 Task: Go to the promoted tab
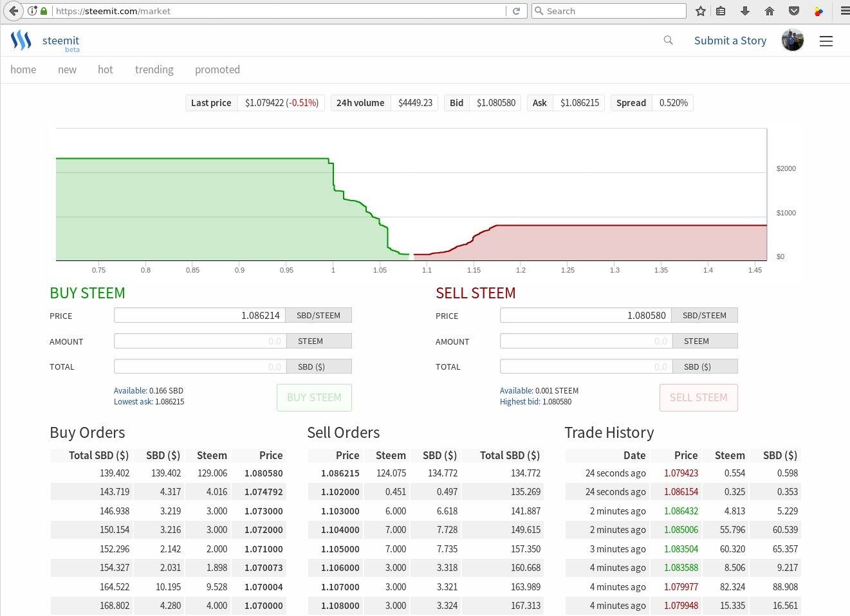coord(217,69)
